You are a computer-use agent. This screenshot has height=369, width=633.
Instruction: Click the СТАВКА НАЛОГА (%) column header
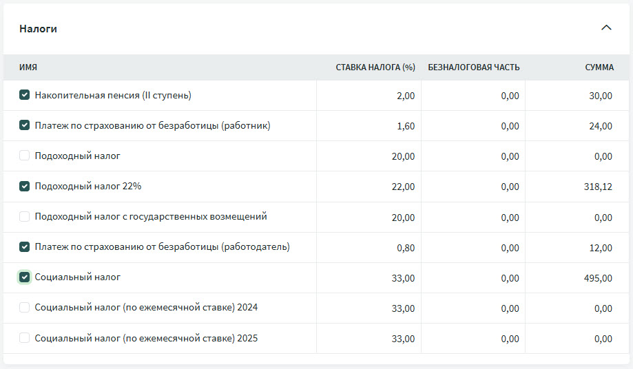click(x=375, y=67)
